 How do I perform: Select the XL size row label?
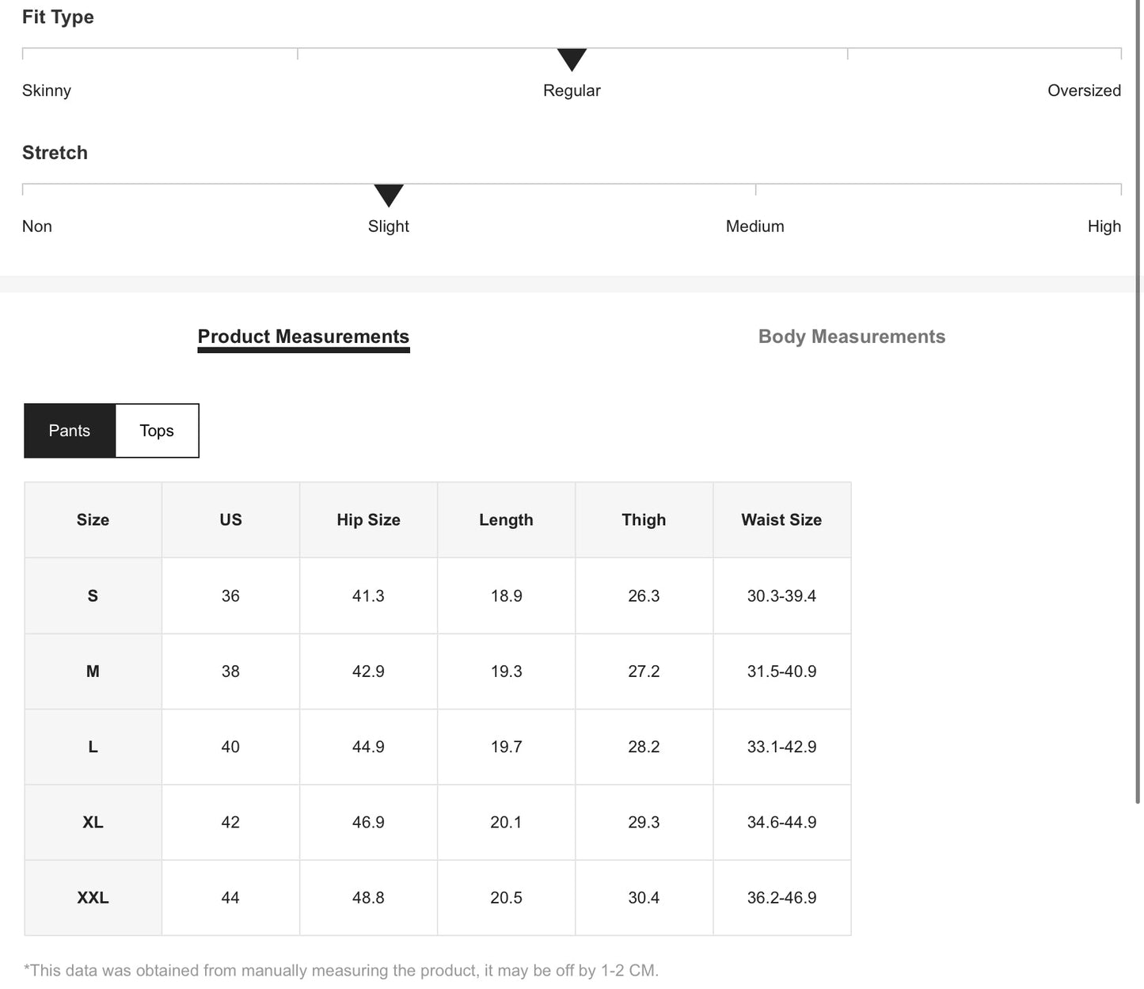click(93, 823)
